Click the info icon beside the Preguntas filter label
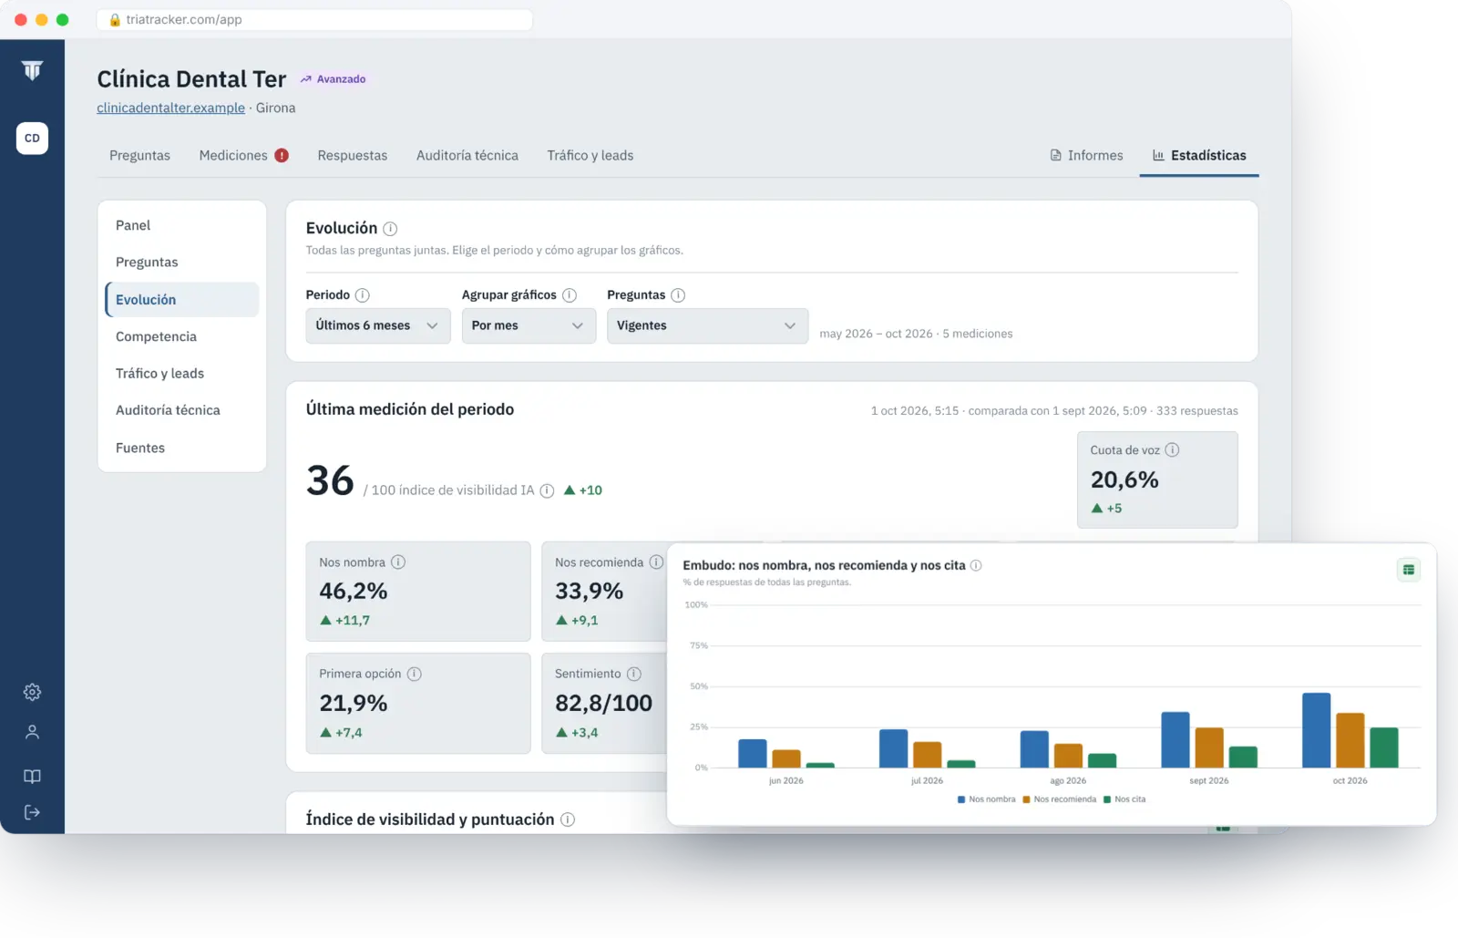Viewport: 1458px width, 938px height. tap(678, 295)
